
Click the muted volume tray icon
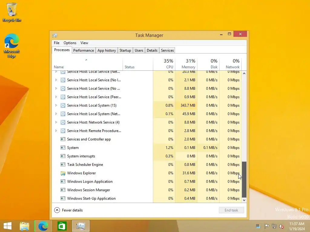click(281, 226)
